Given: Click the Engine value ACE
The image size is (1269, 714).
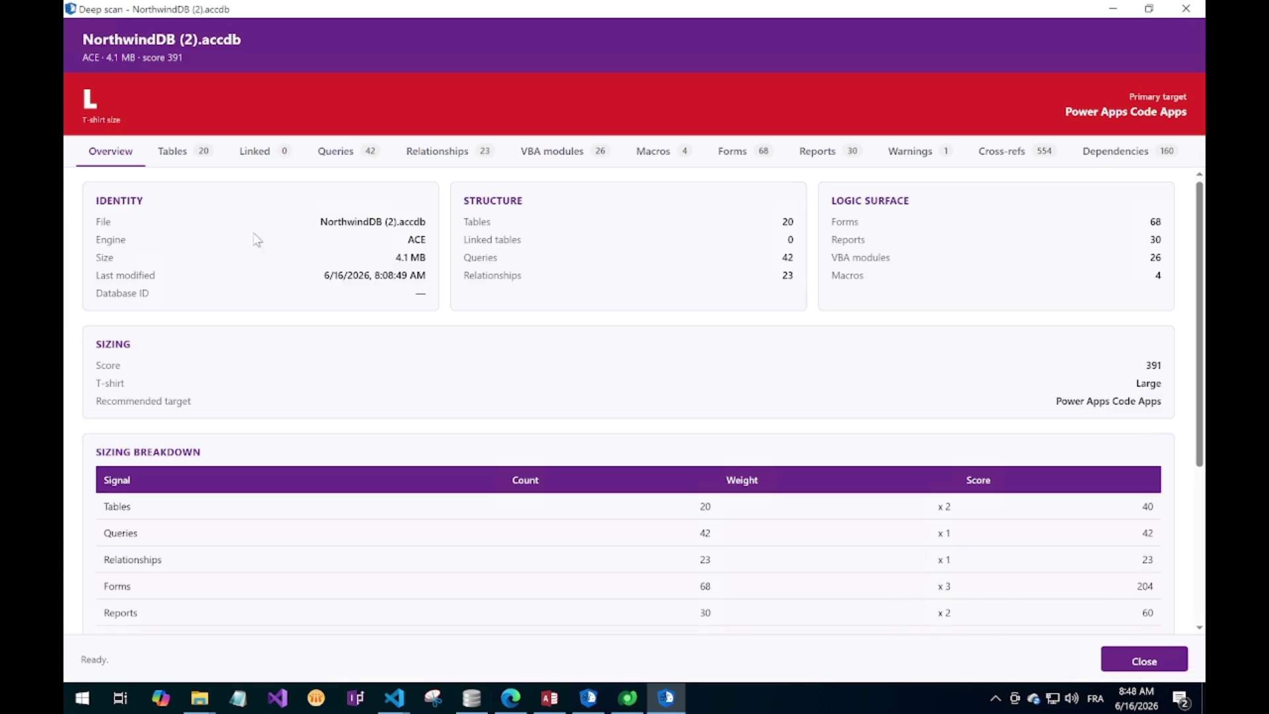Looking at the screenshot, I should 416,240.
